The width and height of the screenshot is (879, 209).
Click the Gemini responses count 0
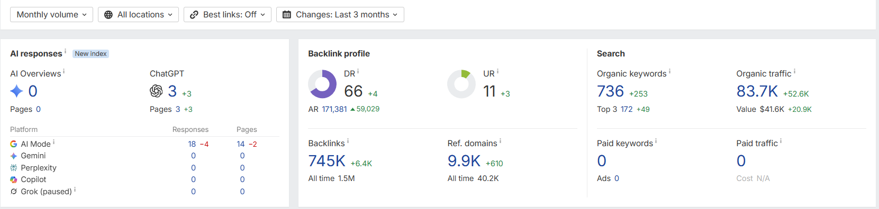(x=193, y=156)
